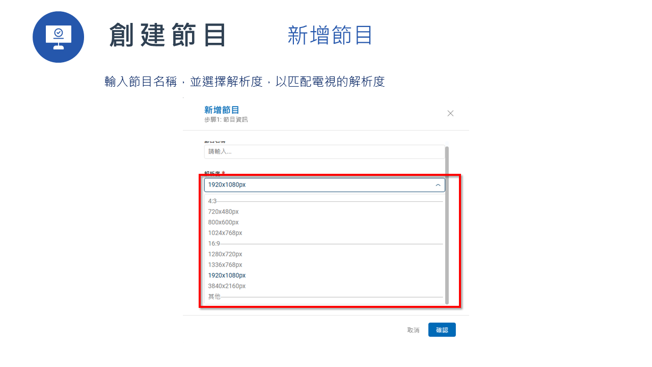Cancel the dialog with 取消
Image resolution: width=652 pixels, height=367 pixels.
click(x=413, y=330)
